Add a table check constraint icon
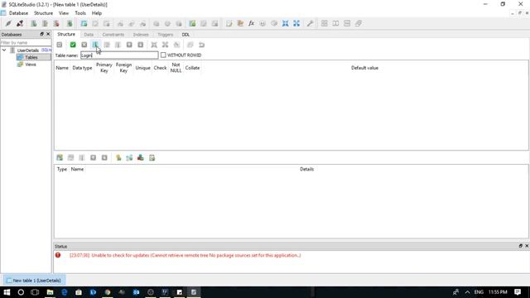 (152, 157)
